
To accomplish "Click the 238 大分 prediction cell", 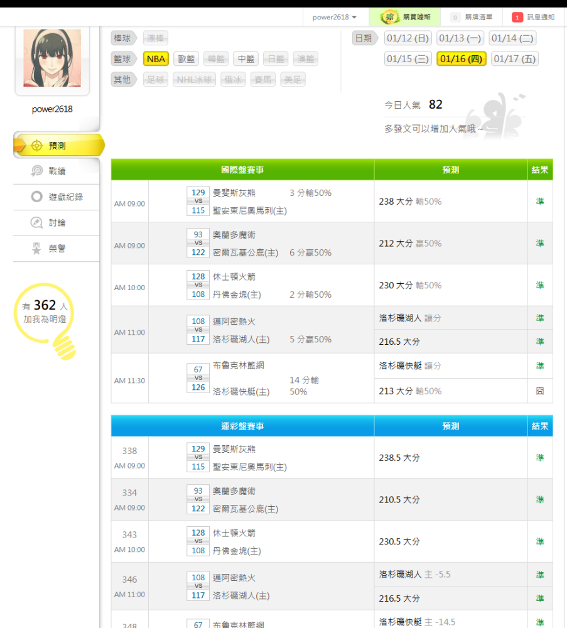I will (451, 202).
